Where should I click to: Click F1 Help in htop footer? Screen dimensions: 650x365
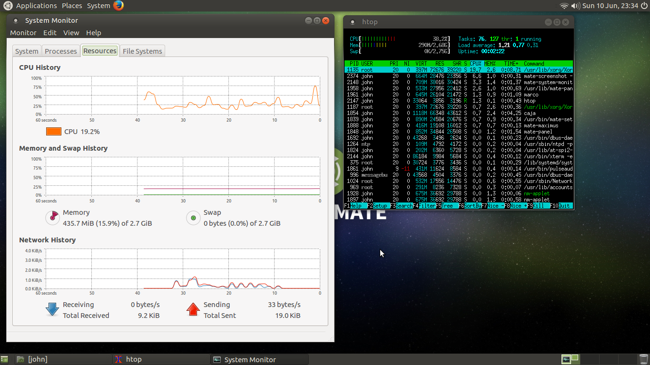point(355,206)
